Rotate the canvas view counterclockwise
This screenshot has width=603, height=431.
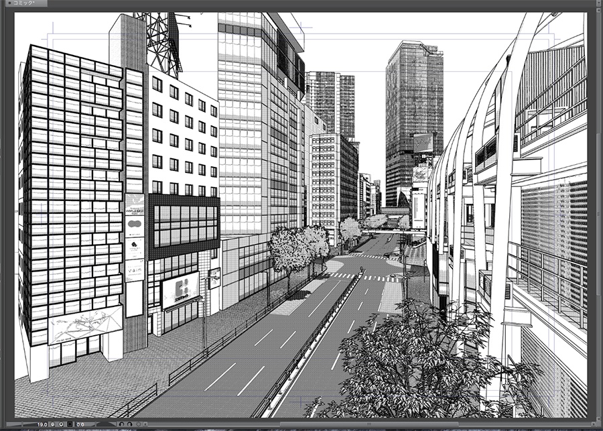coord(122,424)
